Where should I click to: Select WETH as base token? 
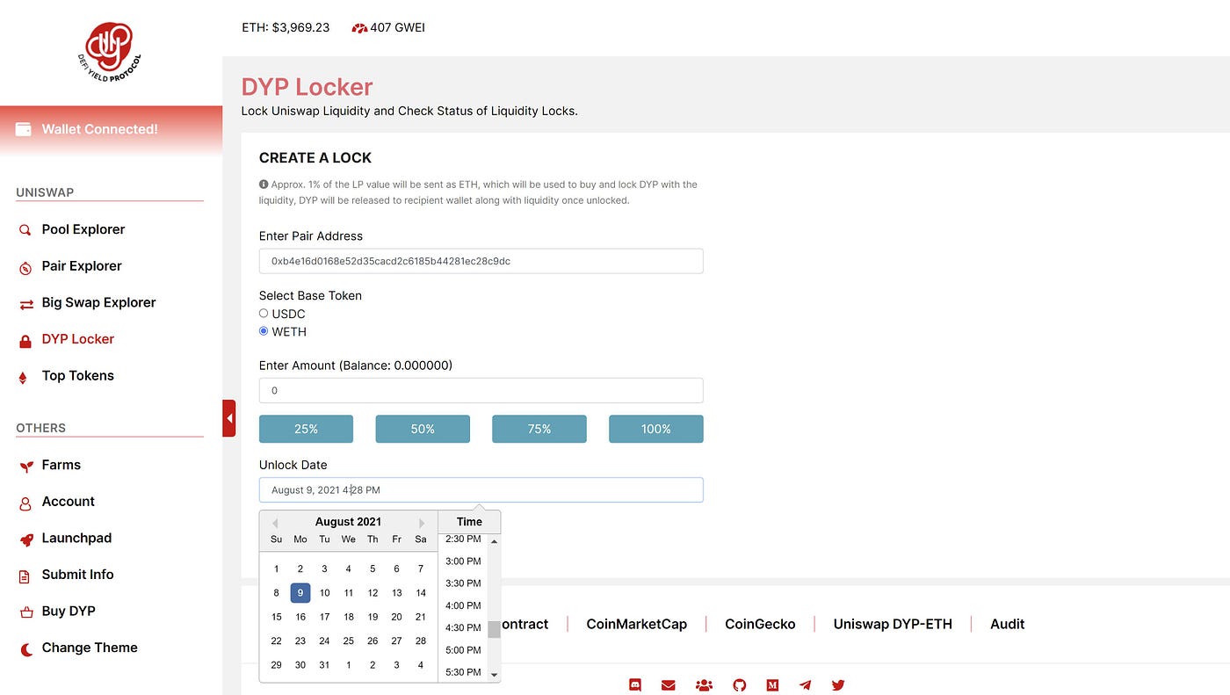(264, 331)
